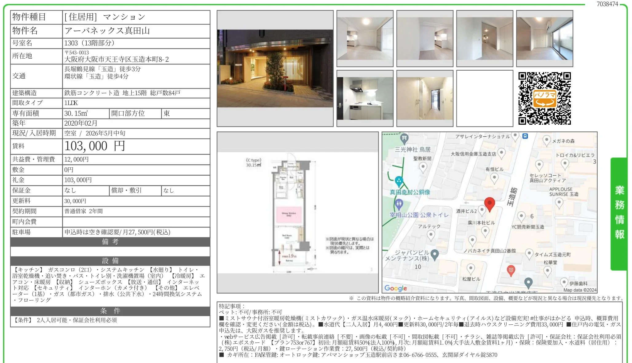Click the 宰相山公園 公衆トイレ restroom icon
Image resolution: width=632 pixels, height=363 pixels.
pyautogui.click(x=399, y=203)
